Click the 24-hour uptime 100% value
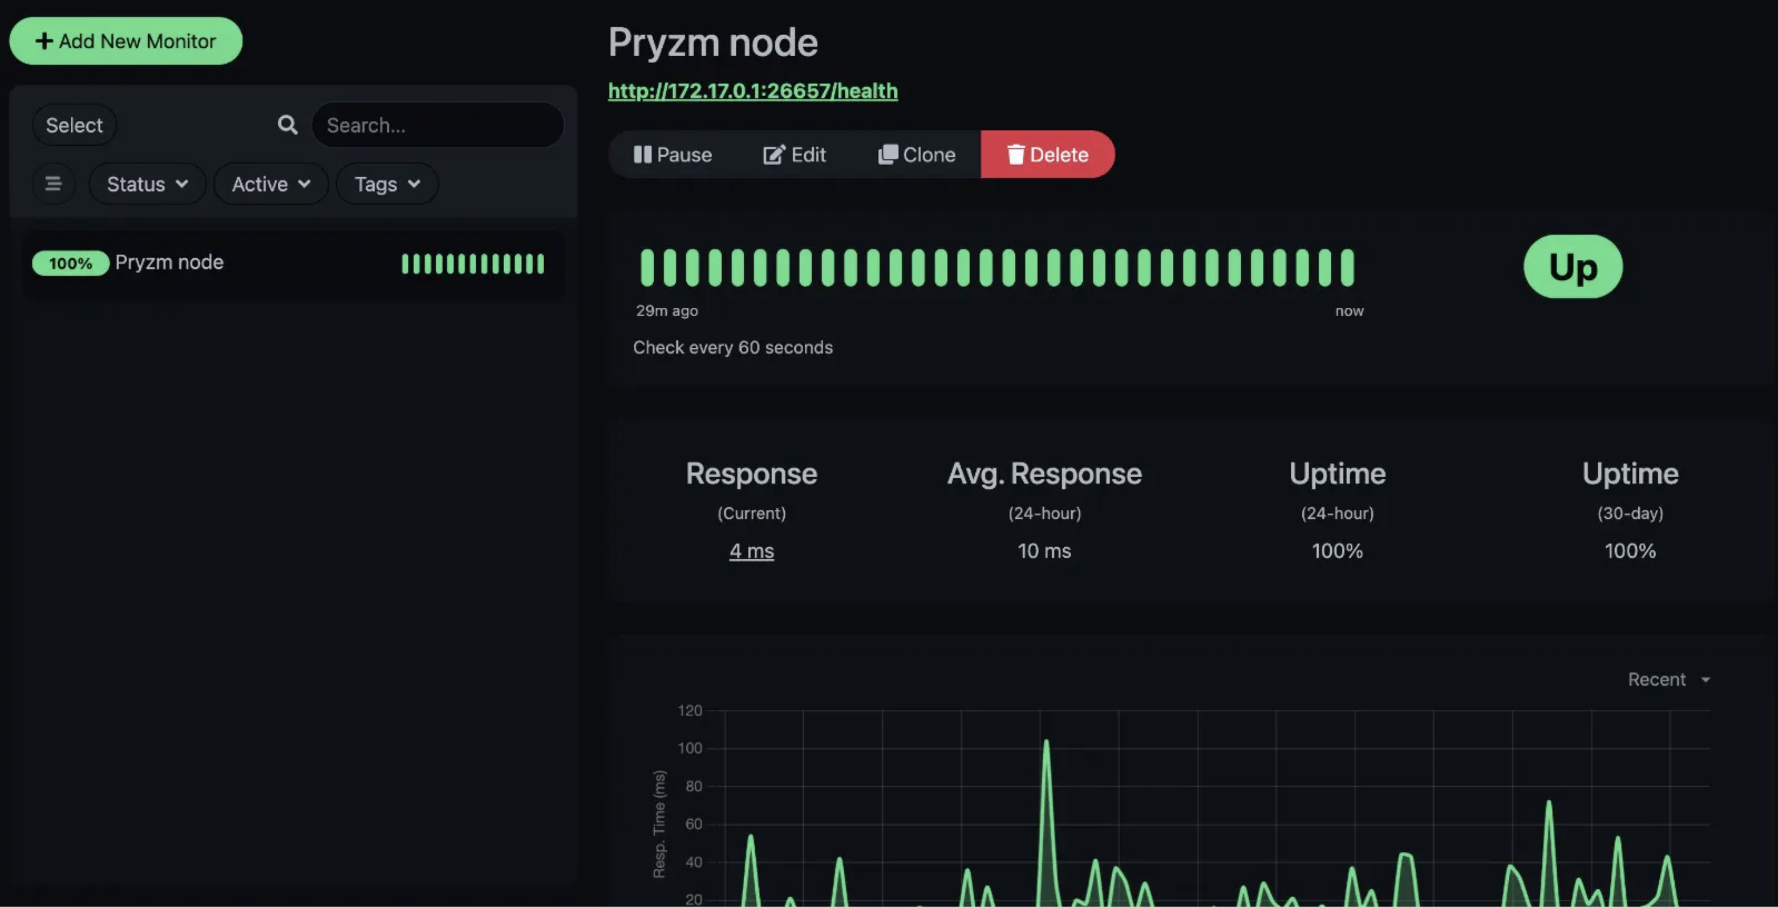Screen dimensions: 1778x907 (x=1337, y=551)
